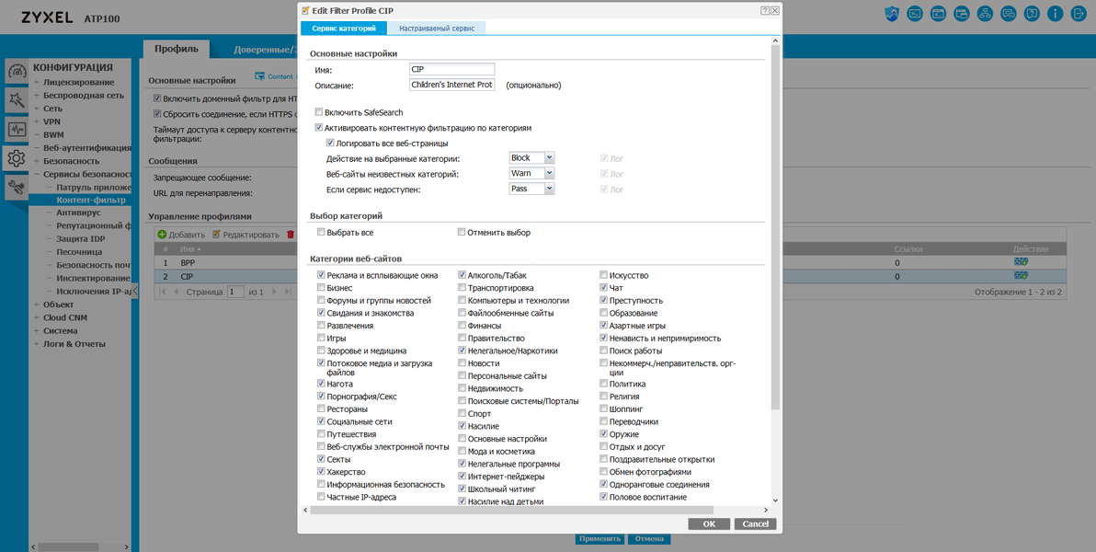Image resolution: width=1096 pixels, height=552 pixels.
Task: Expand the Cloud CNM tree node
Action: point(37,316)
